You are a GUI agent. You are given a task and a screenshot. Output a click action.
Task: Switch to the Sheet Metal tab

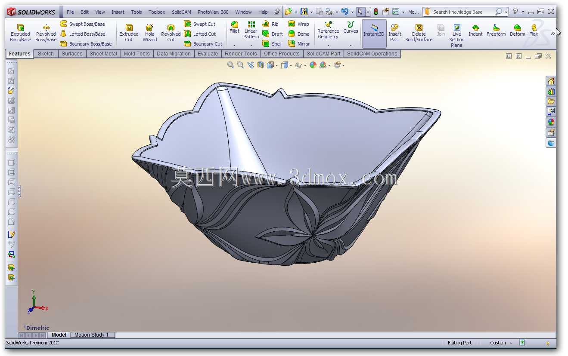(x=103, y=54)
